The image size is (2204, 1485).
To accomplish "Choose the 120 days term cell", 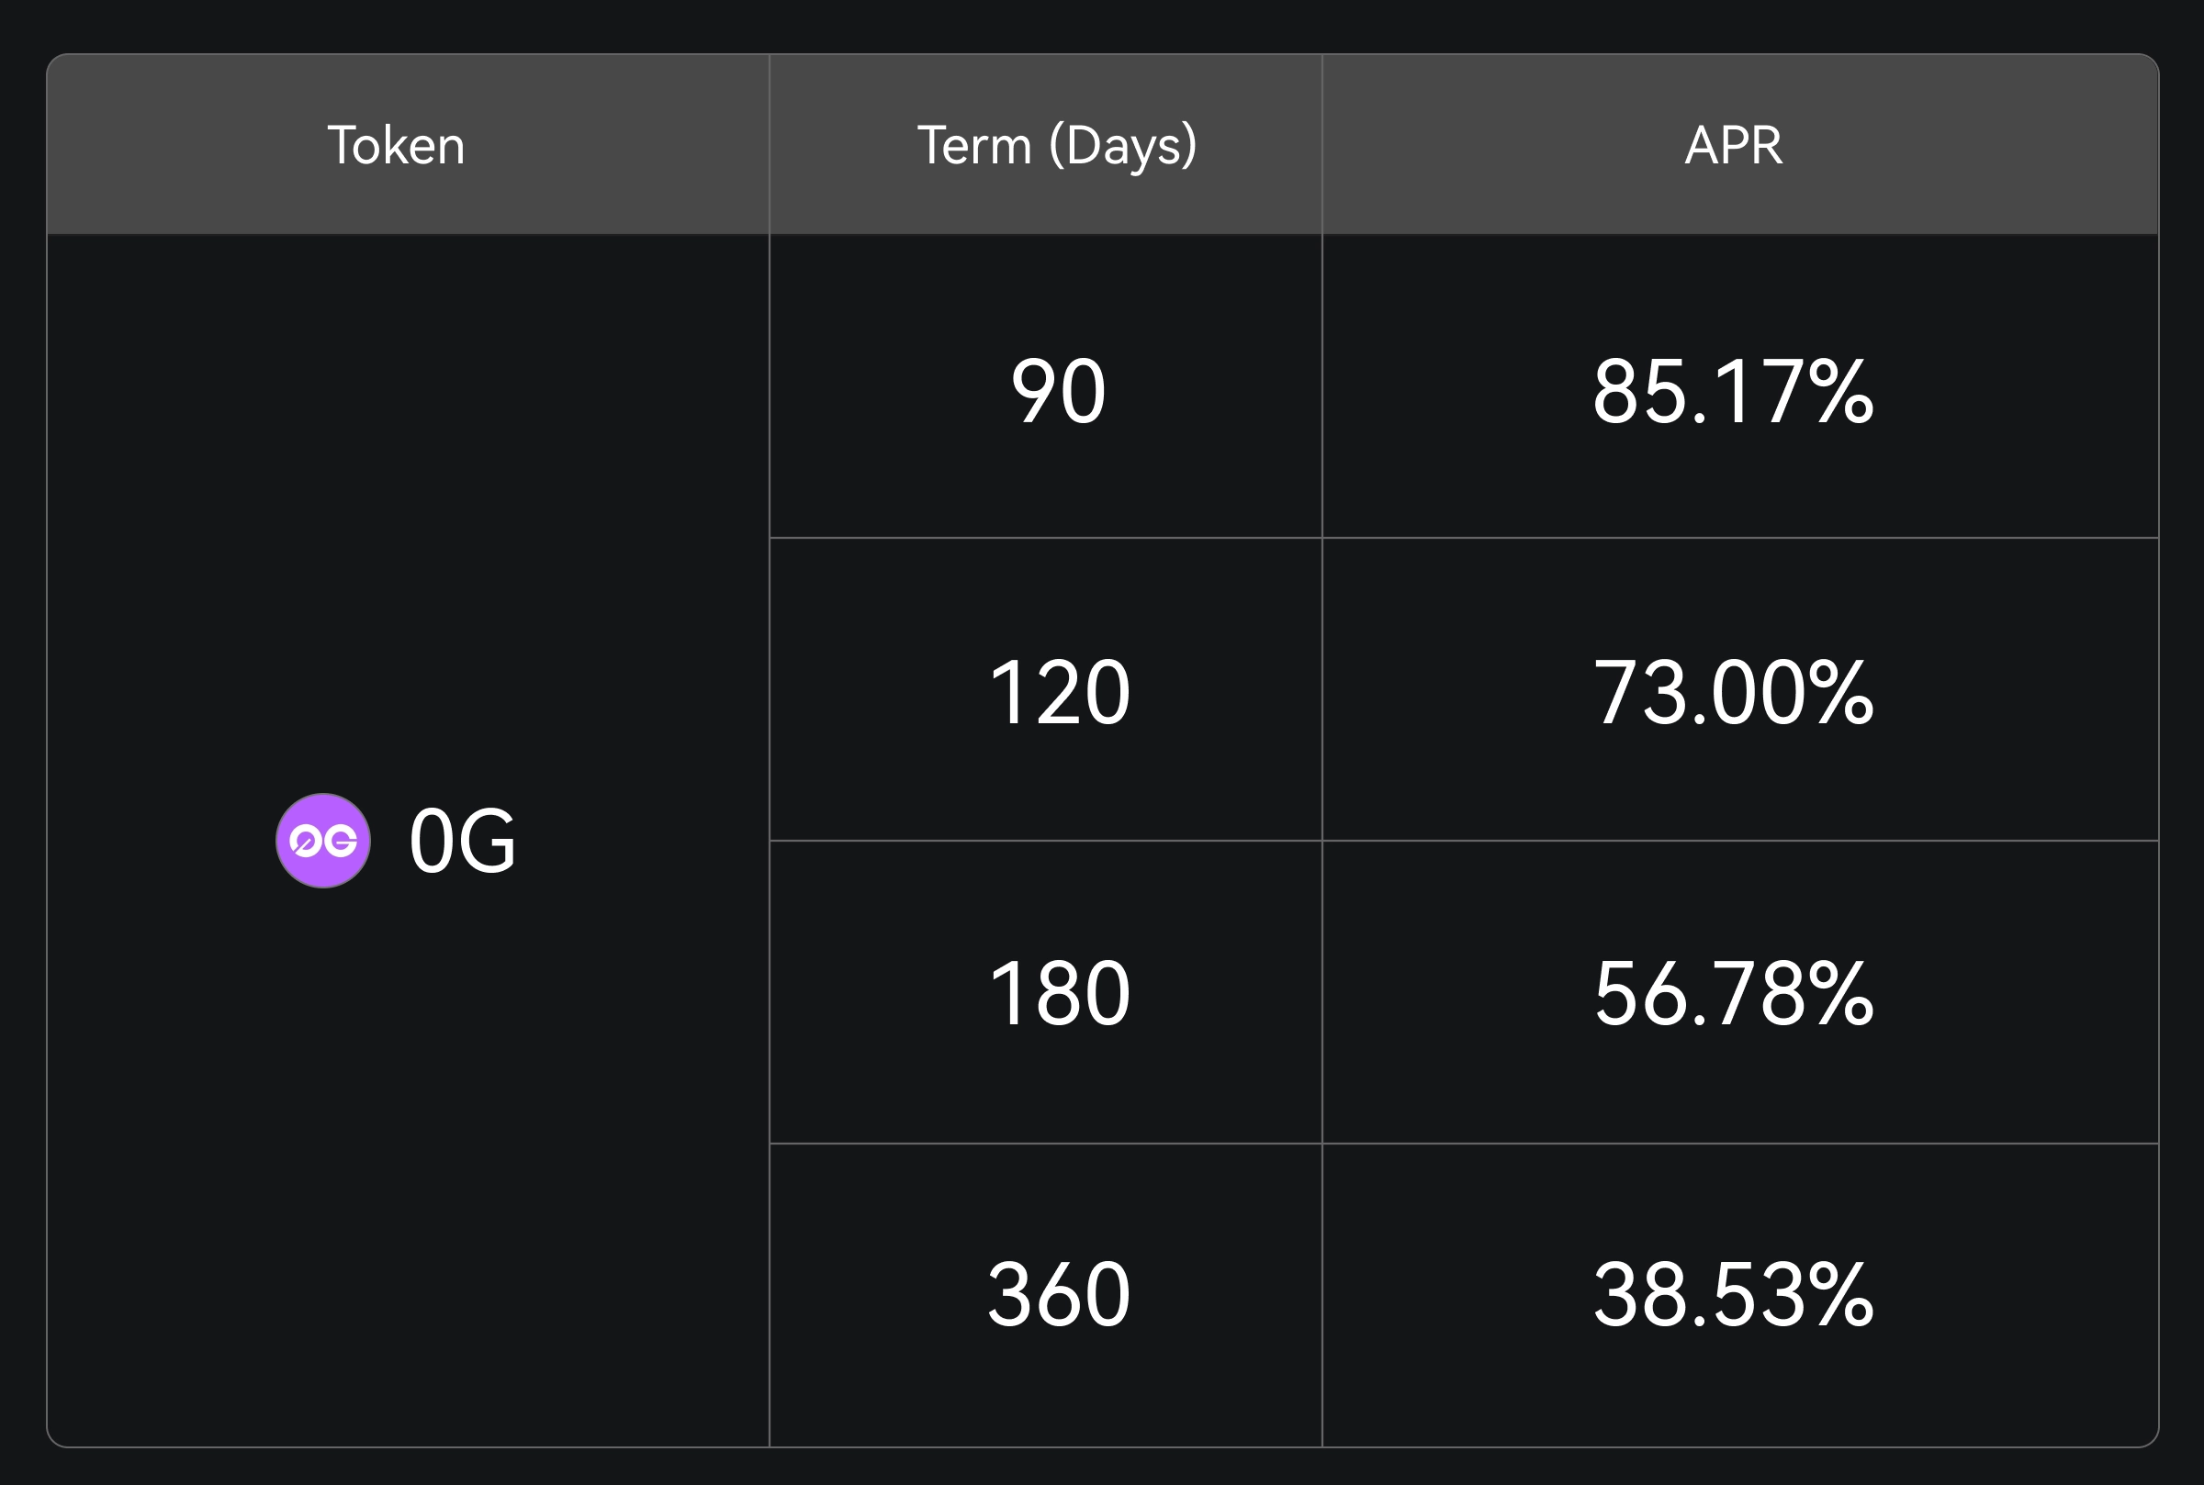I will (x=1058, y=692).
